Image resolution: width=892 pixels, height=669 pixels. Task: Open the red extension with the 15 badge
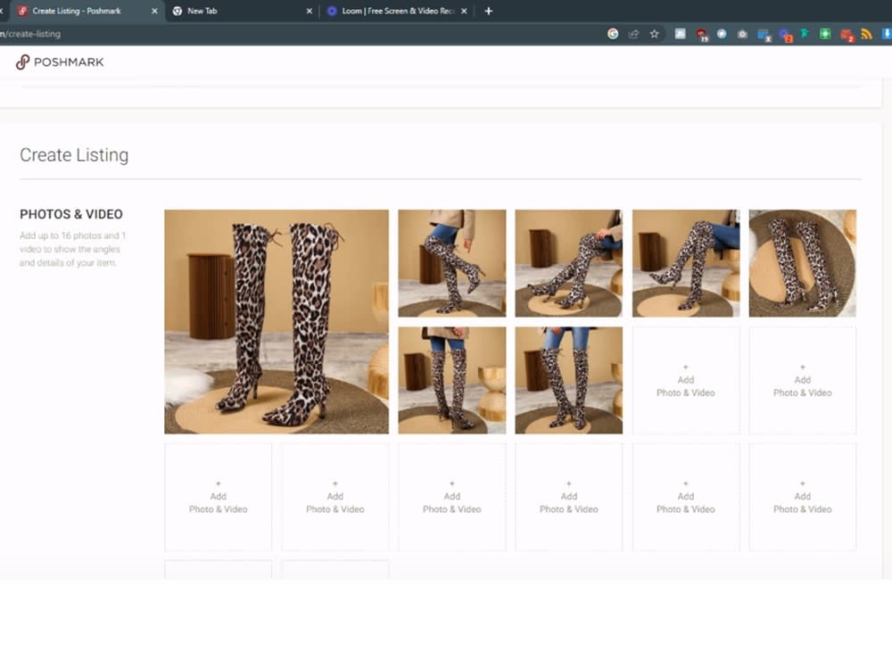tap(701, 35)
